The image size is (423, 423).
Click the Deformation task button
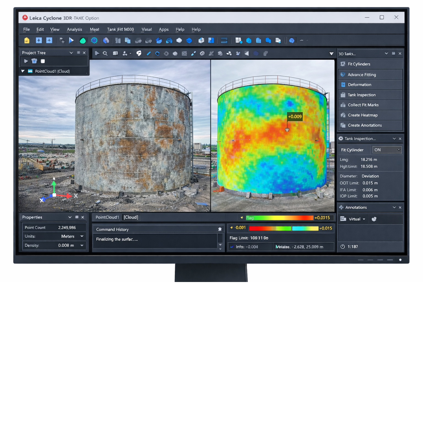[x=359, y=85]
